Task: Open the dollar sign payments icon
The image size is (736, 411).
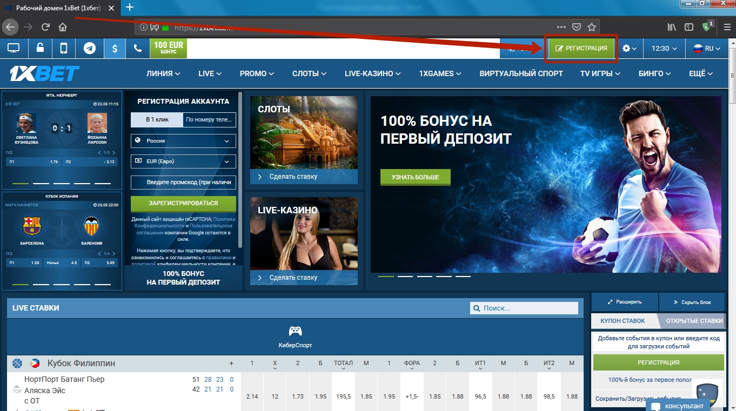Action: click(x=115, y=49)
